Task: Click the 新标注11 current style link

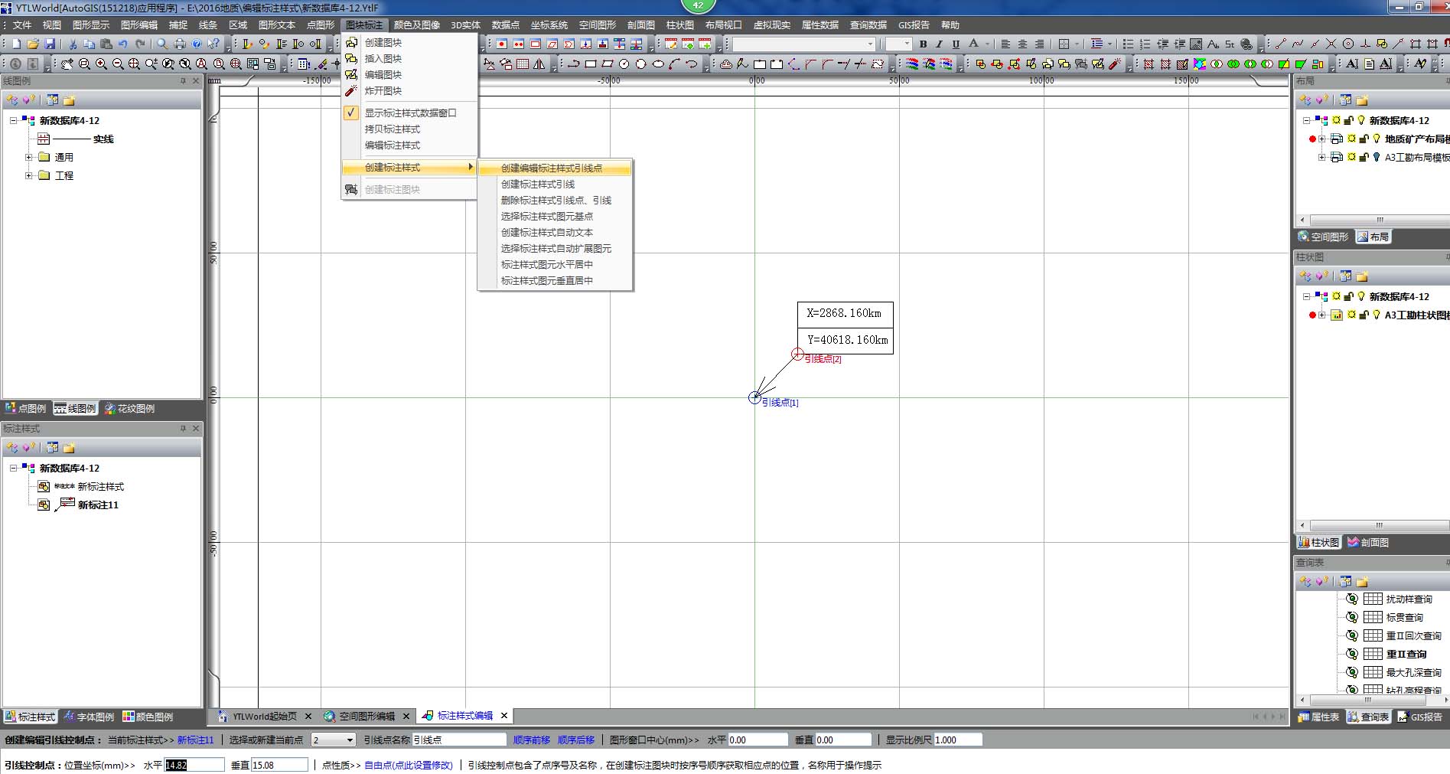Action: 196,740
